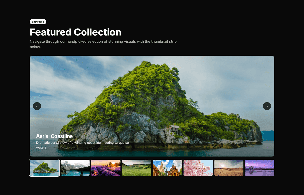The width and height of the screenshot is (304, 195).
Task: Select the desert dunes thumbnail
Action: click(229, 167)
